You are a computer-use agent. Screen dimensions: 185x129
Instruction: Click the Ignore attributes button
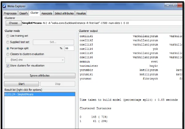(40, 76)
